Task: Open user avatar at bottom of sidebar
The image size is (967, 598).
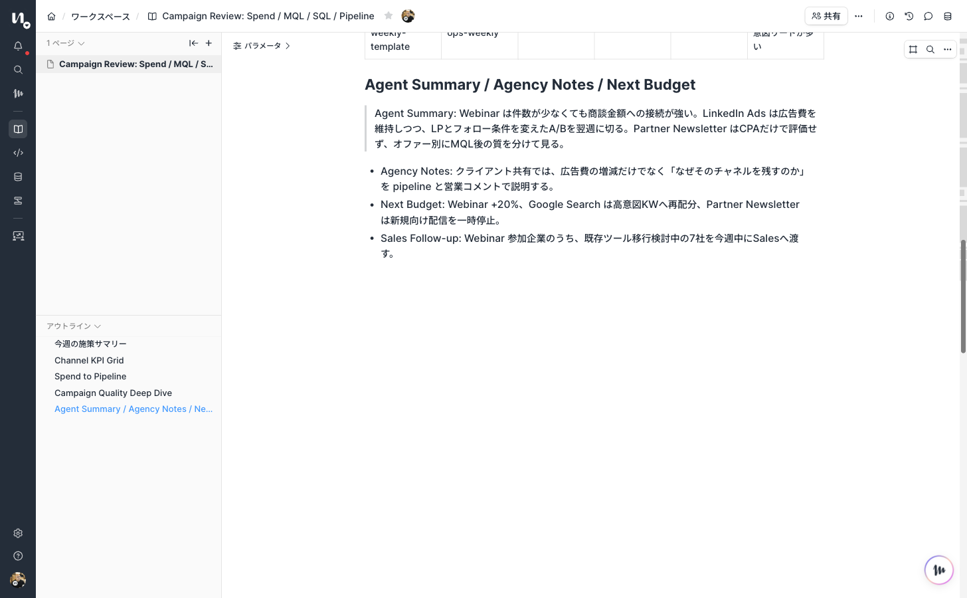Action: pyautogui.click(x=18, y=580)
